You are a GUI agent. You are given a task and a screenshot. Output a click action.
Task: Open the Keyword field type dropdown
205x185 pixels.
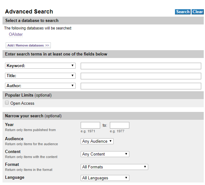(40, 66)
